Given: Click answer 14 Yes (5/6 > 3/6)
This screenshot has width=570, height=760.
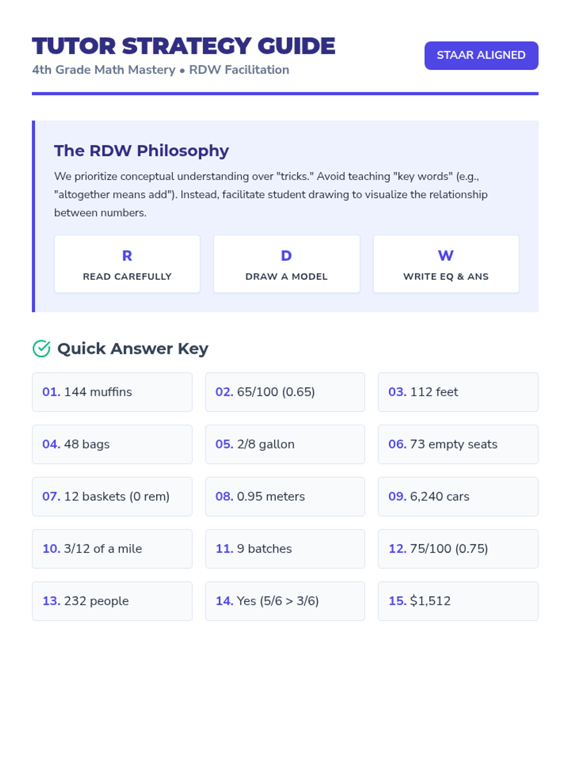Looking at the screenshot, I should click(x=285, y=601).
